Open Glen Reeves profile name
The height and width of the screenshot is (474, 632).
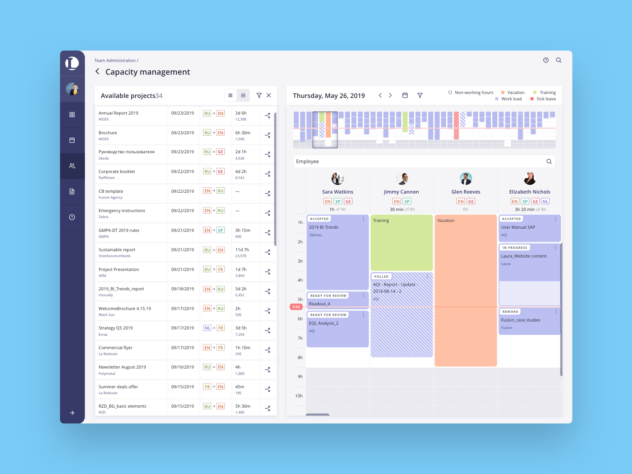(466, 192)
